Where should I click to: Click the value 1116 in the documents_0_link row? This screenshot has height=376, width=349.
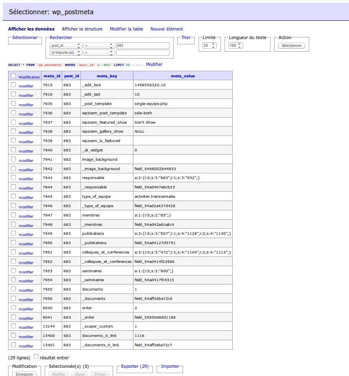(x=139, y=336)
